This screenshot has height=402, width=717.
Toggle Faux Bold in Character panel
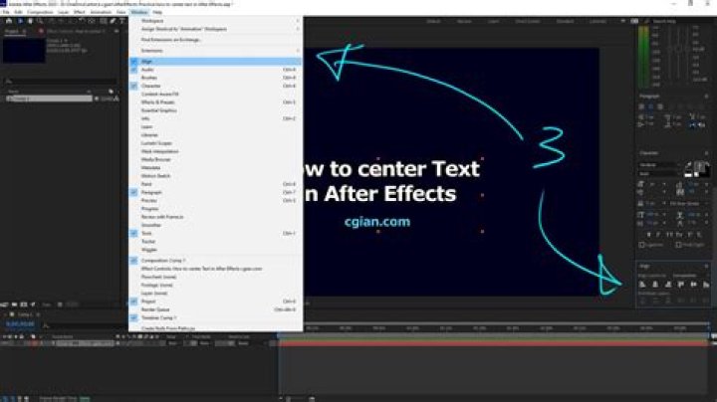coord(648,235)
